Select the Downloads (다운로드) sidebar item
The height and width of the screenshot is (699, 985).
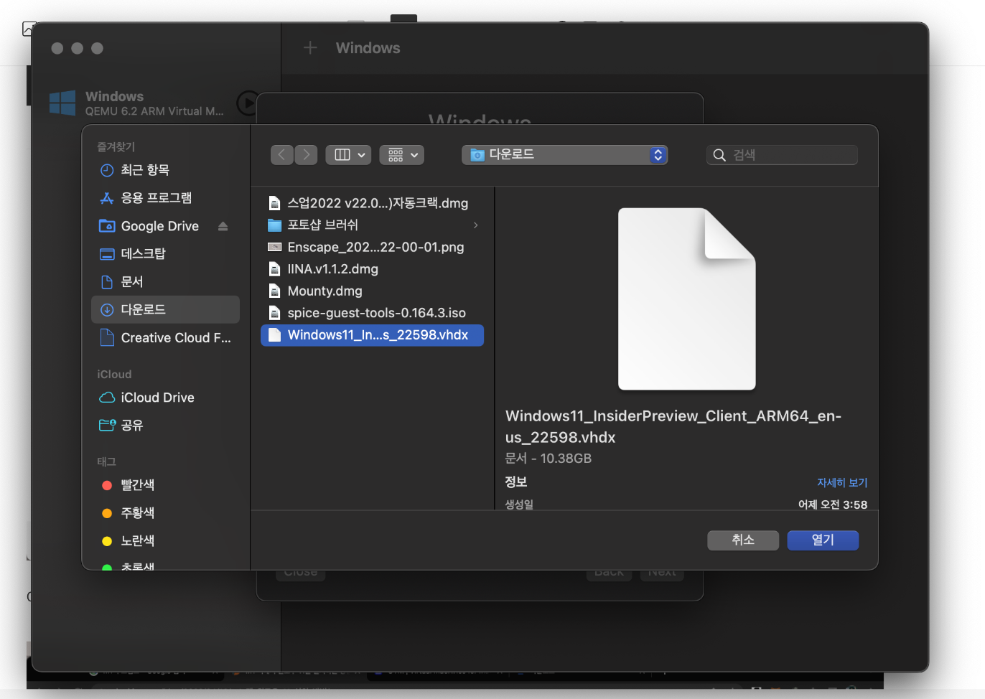tap(165, 309)
